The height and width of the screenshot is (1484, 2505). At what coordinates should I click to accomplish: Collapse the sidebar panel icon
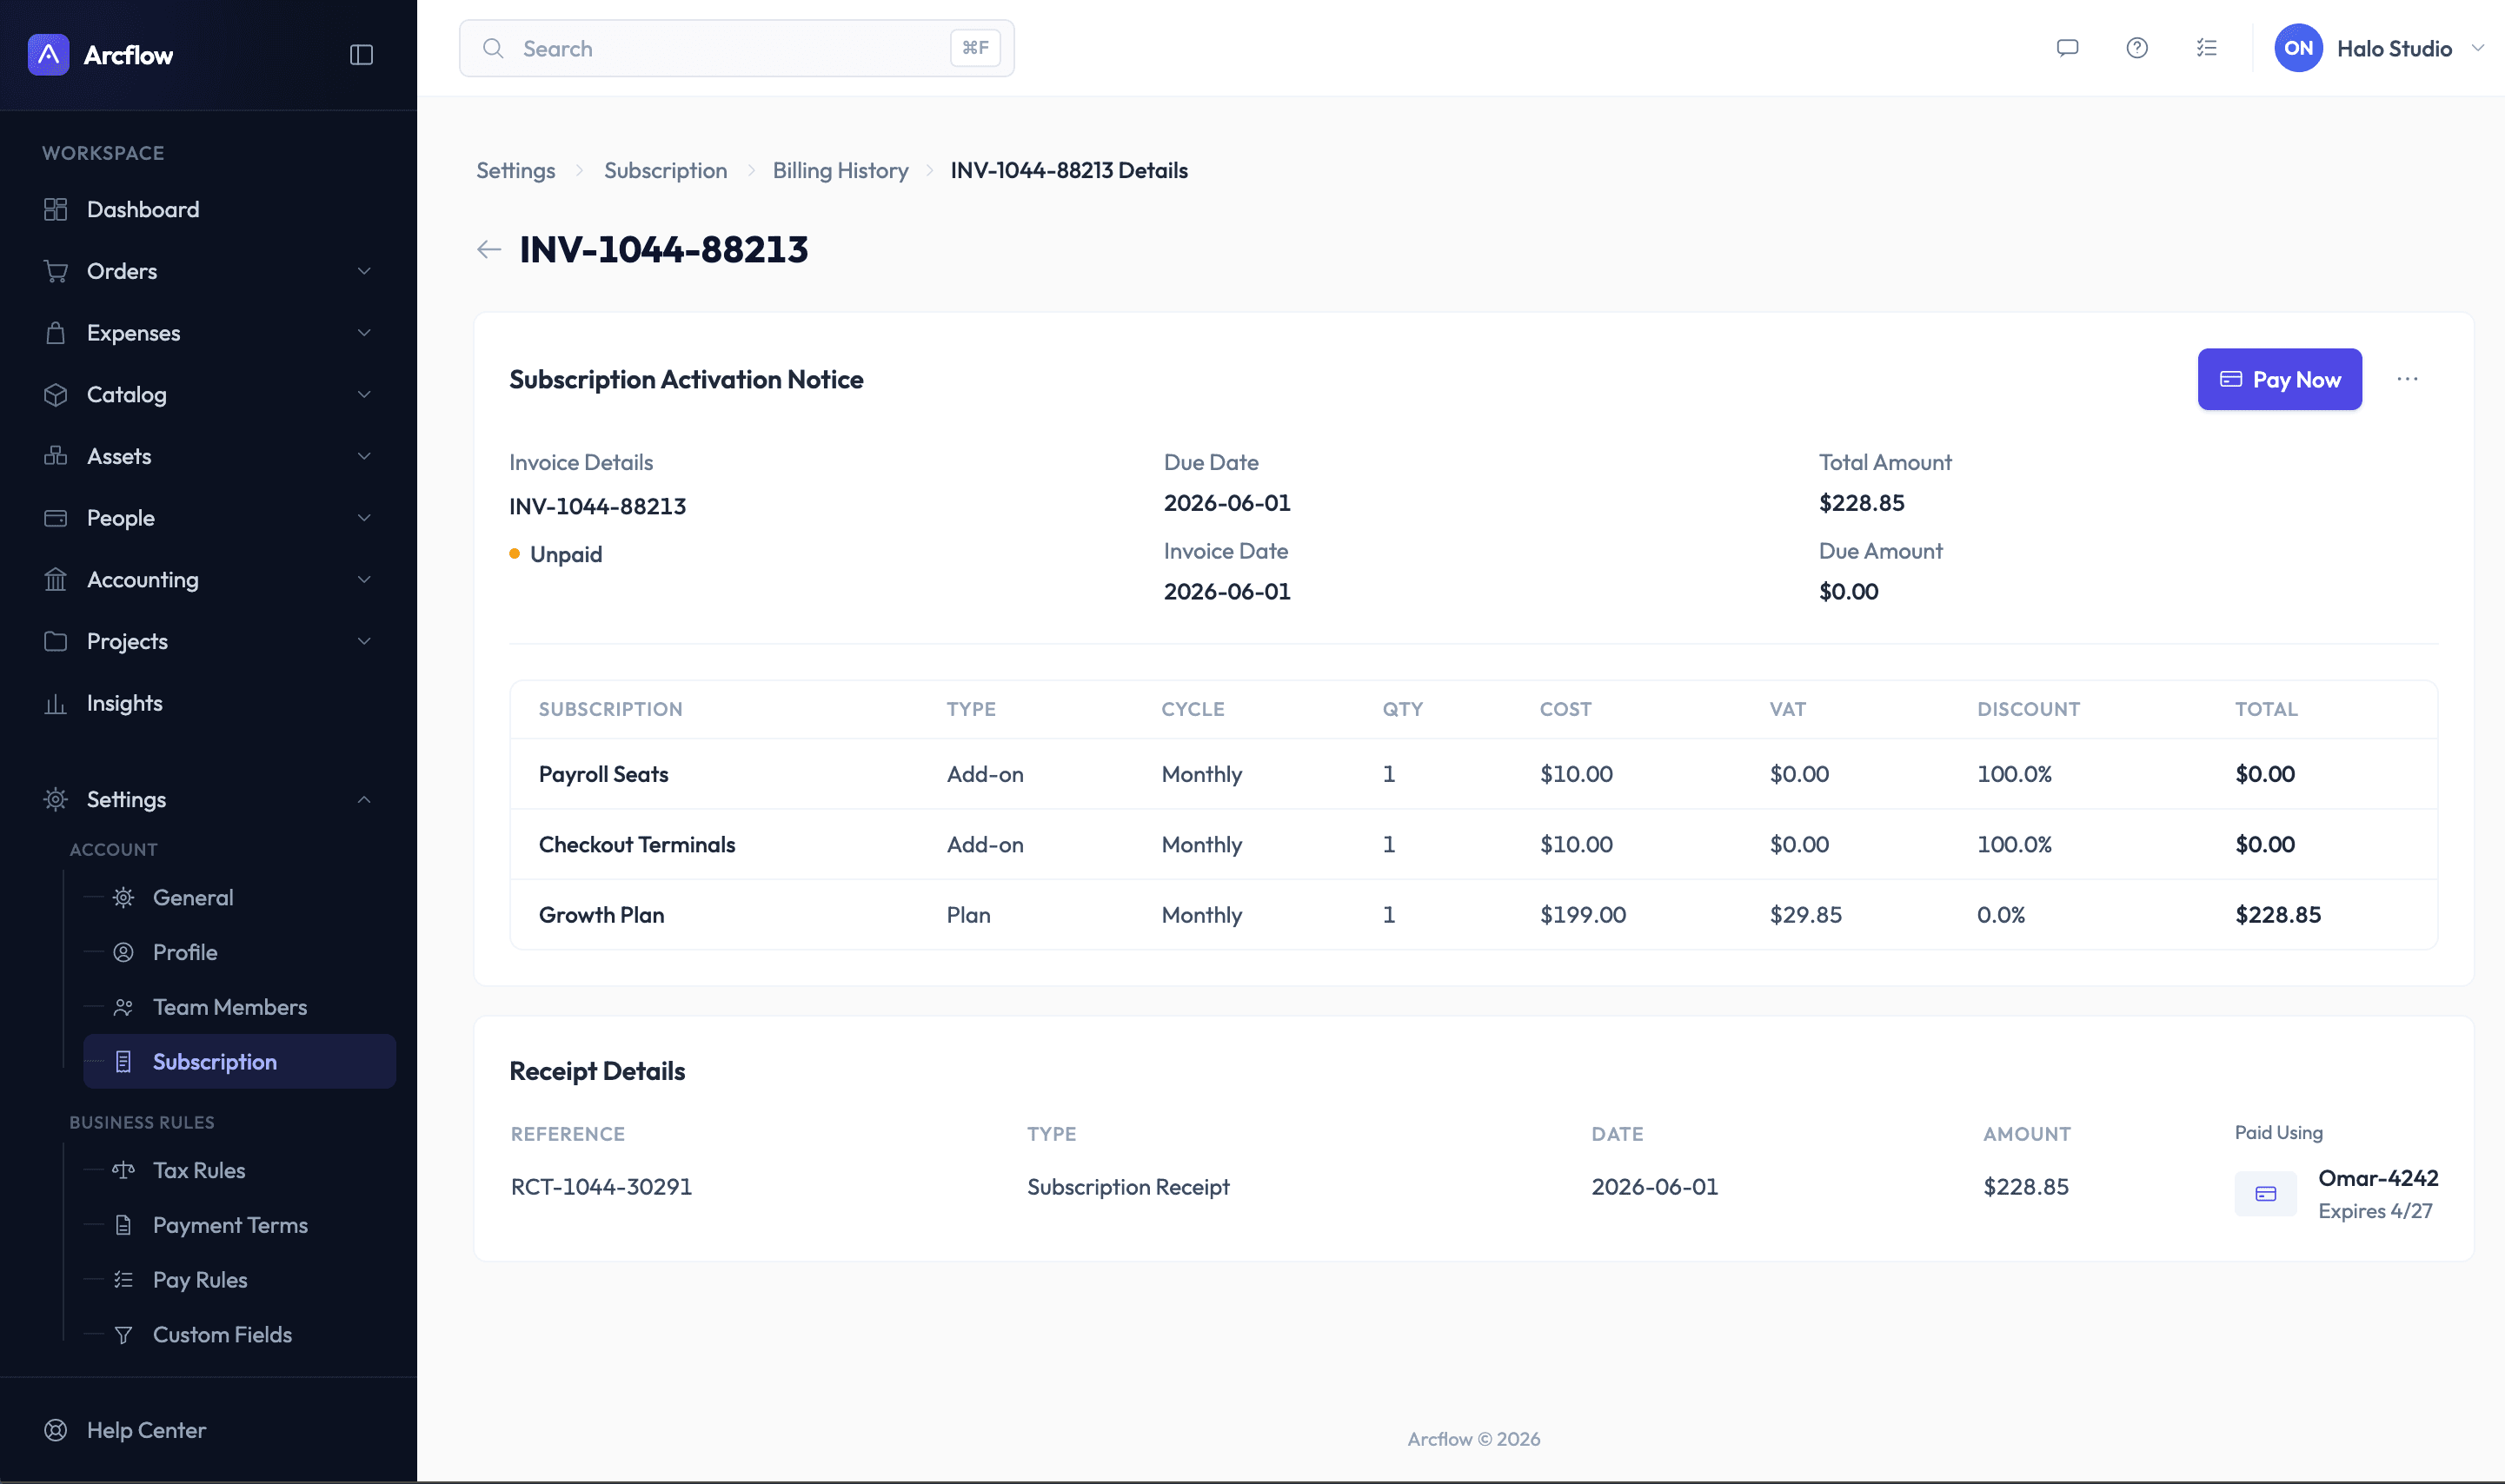point(361,55)
